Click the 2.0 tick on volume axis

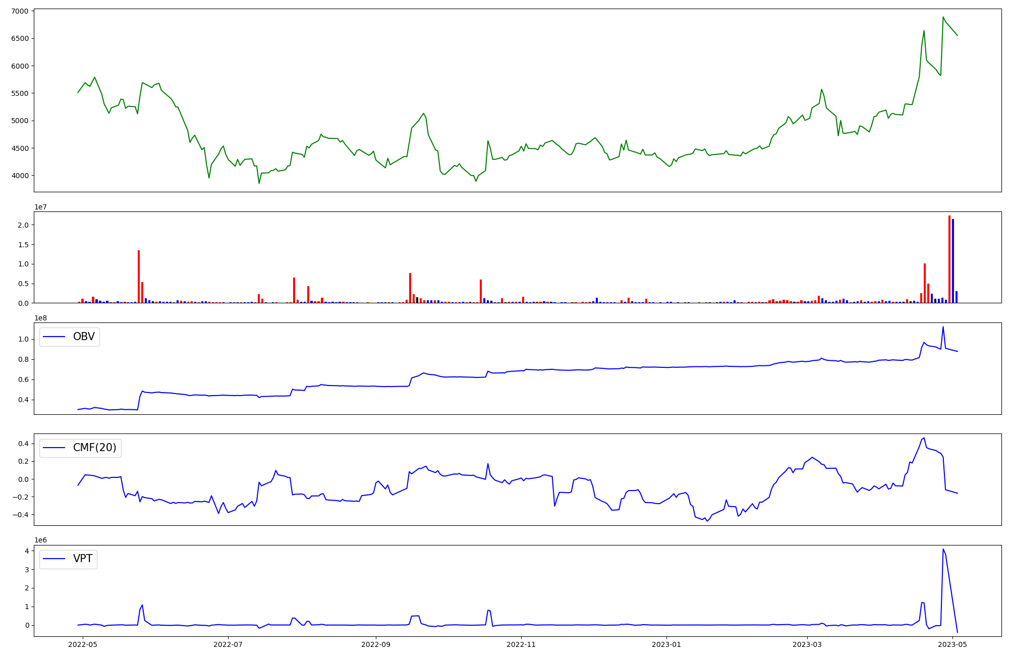click(x=24, y=225)
